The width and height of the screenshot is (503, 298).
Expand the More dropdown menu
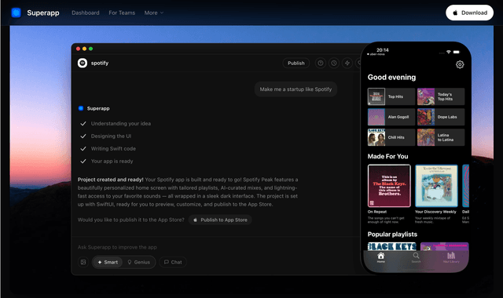pyautogui.click(x=154, y=13)
